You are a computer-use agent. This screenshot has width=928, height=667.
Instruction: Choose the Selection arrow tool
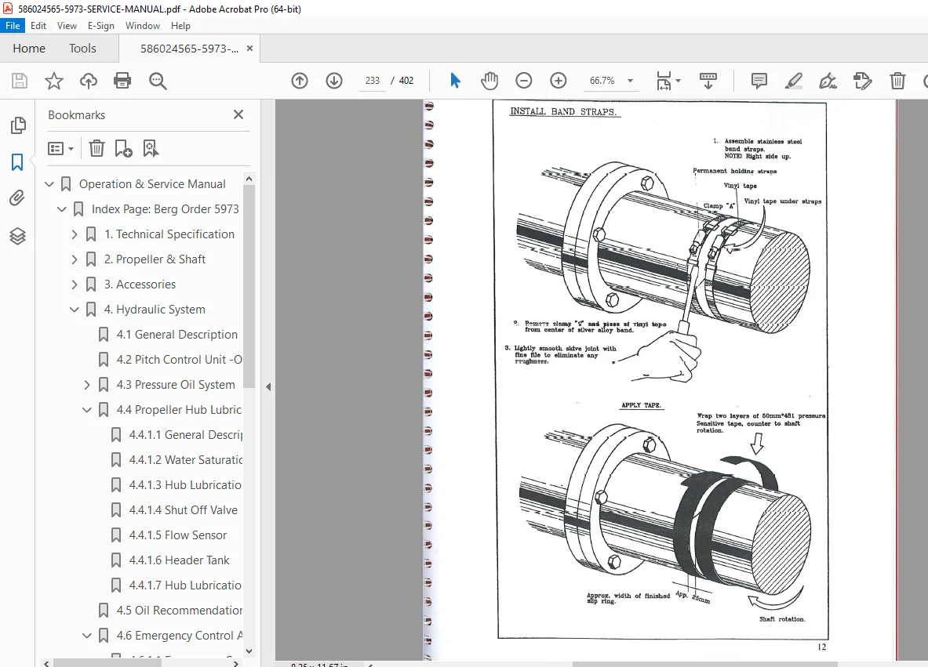454,81
